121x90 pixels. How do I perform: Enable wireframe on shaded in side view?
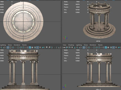(111, 47)
